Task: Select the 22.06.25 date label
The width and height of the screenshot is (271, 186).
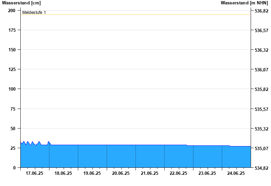Action: [x=179, y=173]
